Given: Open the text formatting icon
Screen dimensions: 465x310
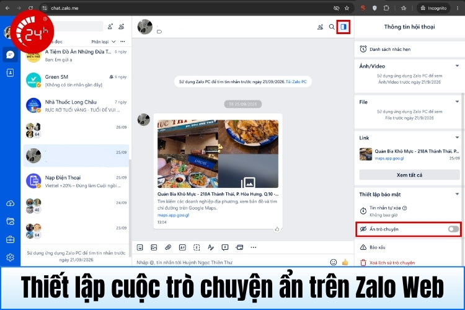Looking at the screenshot, I should 211,247.
